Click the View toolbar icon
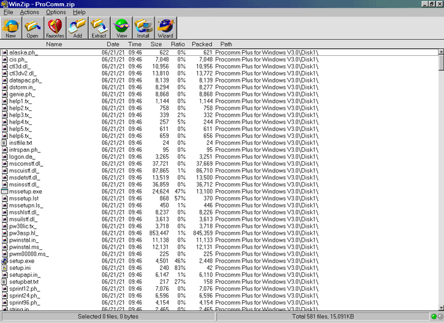The image size is (444, 323). 121,28
